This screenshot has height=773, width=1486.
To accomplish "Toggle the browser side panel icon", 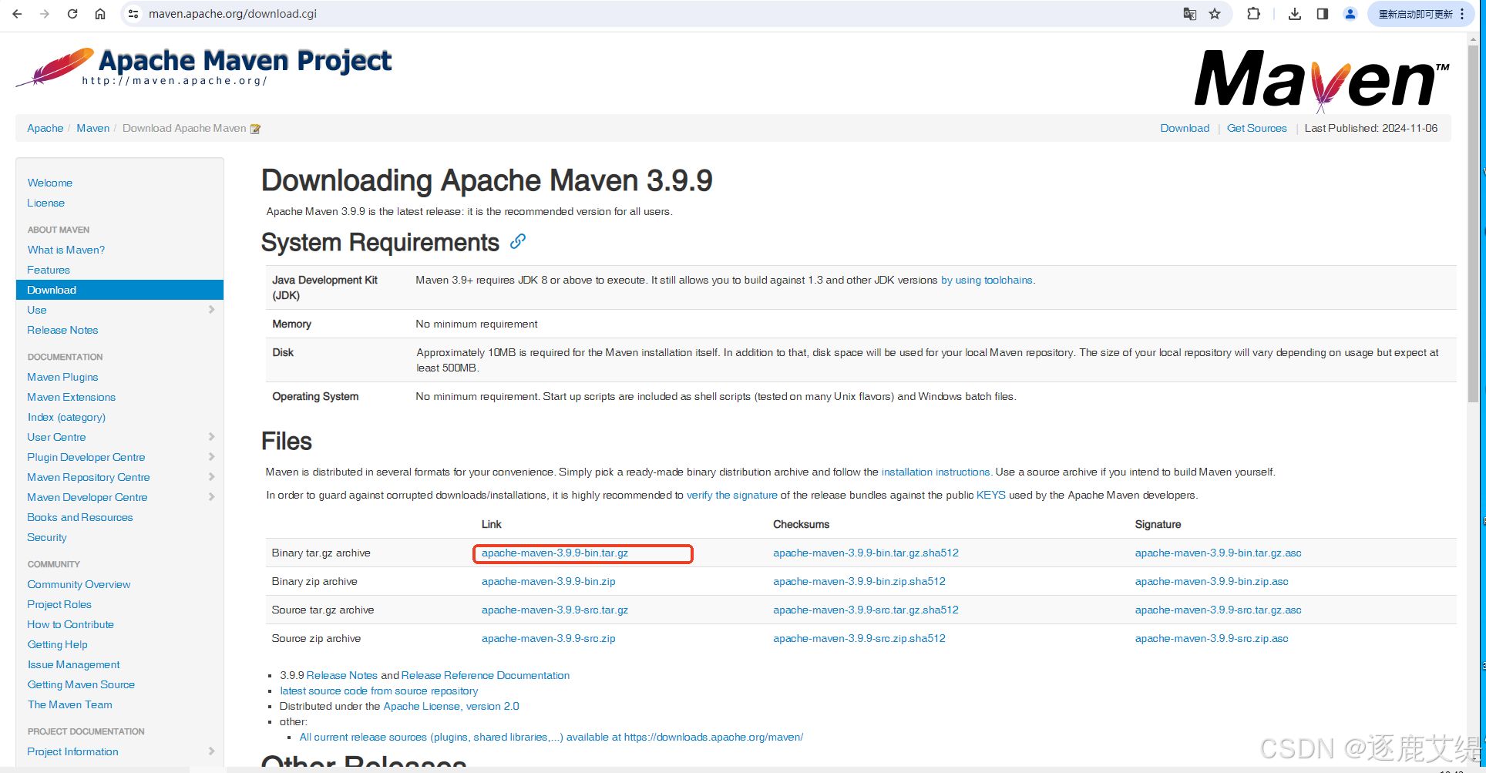I will (x=1323, y=14).
